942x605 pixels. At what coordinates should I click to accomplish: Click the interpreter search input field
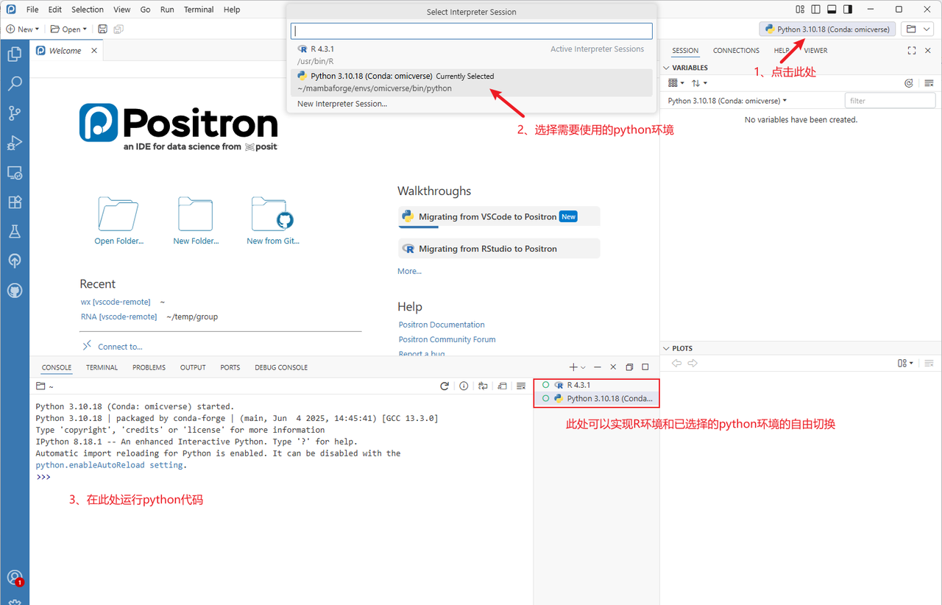[471, 32]
